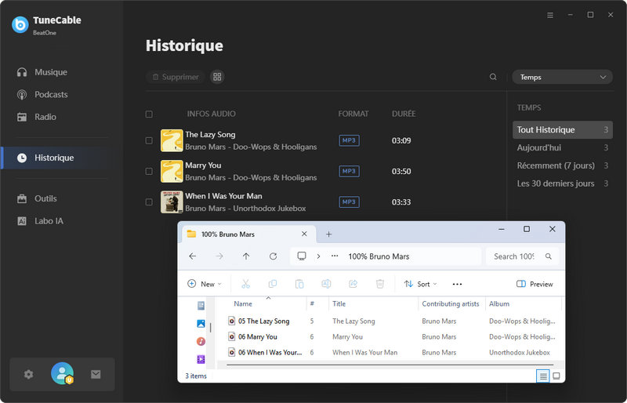Image resolution: width=627 pixels, height=403 pixels.
Task: Click the Explorer horizontal scrollbar
Action: [384, 365]
